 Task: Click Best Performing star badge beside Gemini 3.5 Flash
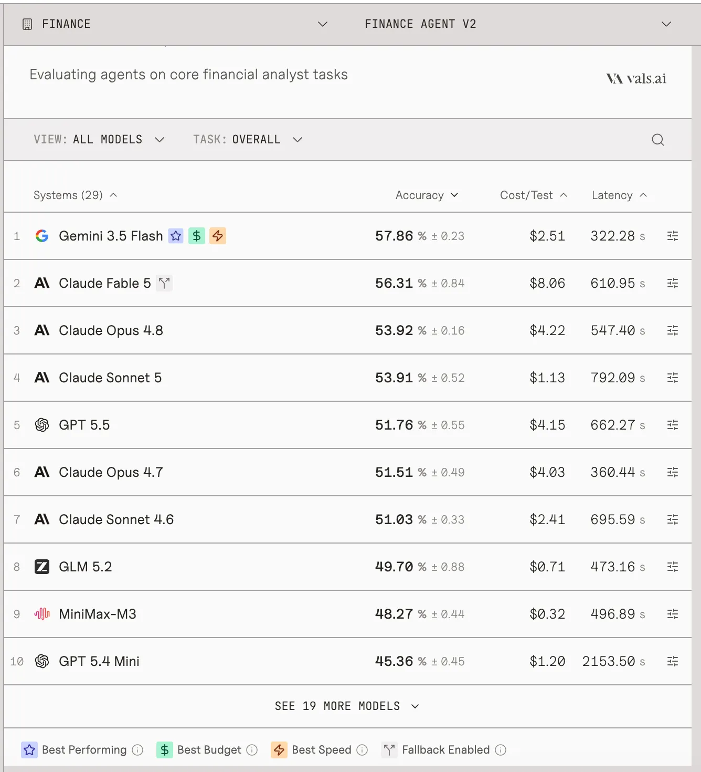click(176, 236)
